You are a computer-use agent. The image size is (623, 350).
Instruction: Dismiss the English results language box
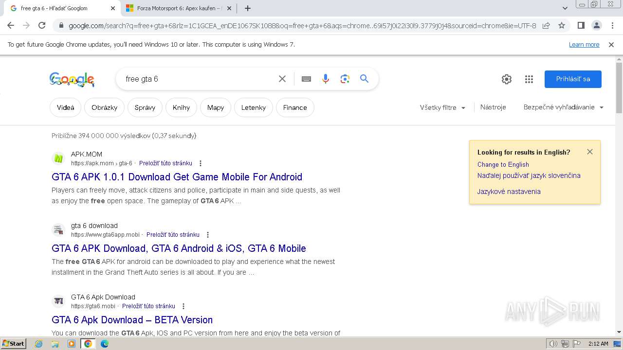click(590, 152)
